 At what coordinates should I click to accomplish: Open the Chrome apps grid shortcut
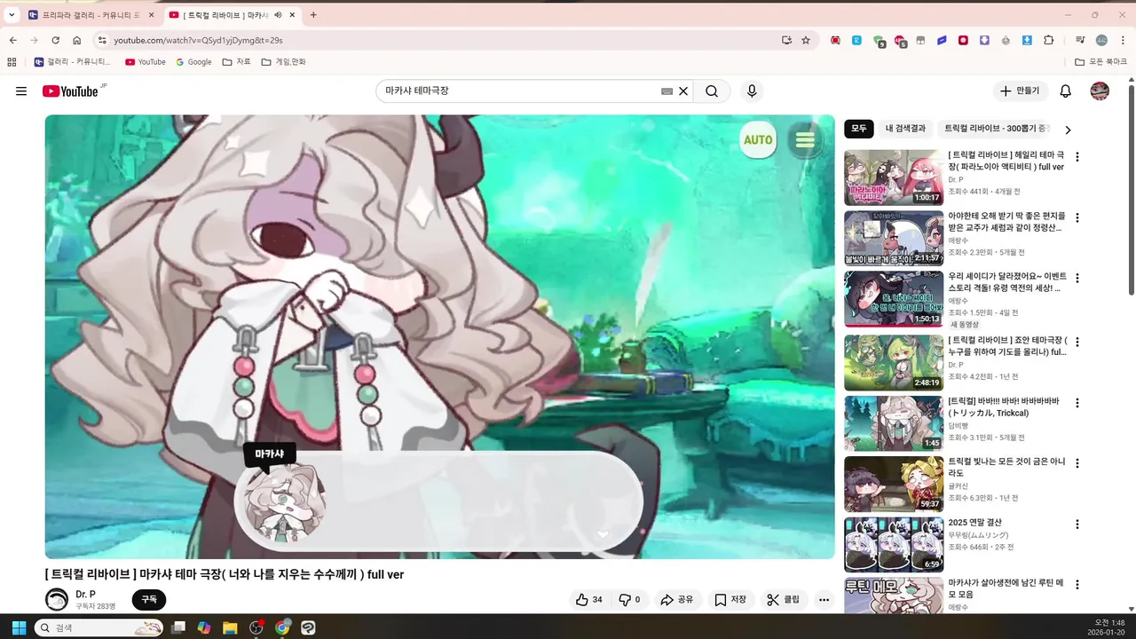[12, 62]
